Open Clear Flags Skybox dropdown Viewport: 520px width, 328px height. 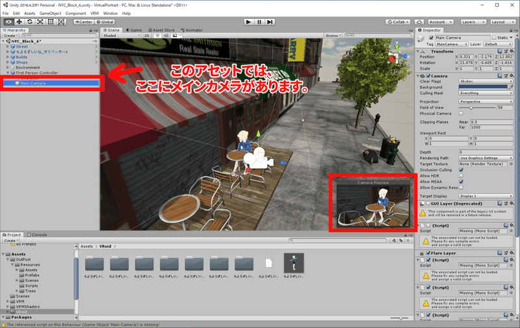[x=486, y=81]
